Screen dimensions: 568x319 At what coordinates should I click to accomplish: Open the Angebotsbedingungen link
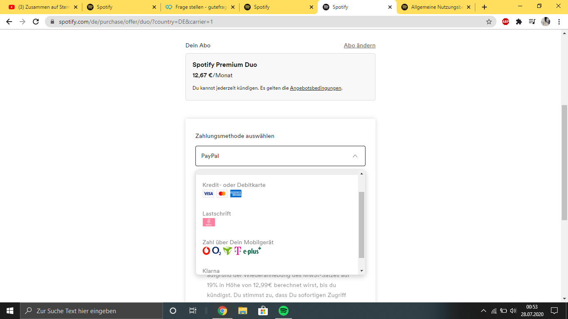316,88
